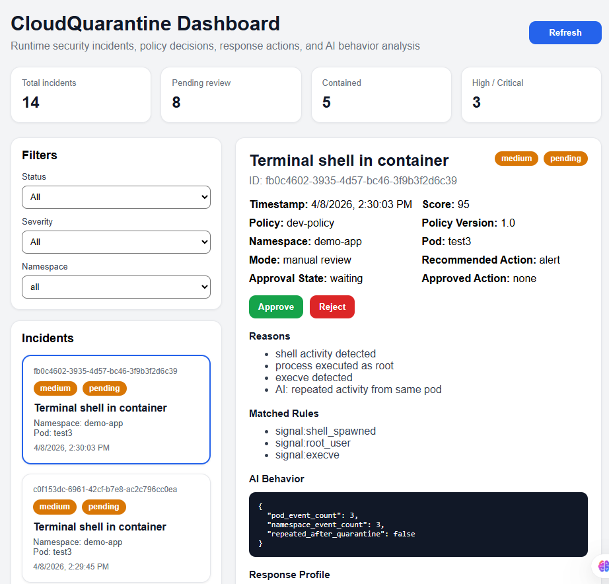Click the pending badge in detail header
609x584 pixels.
coord(565,159)
